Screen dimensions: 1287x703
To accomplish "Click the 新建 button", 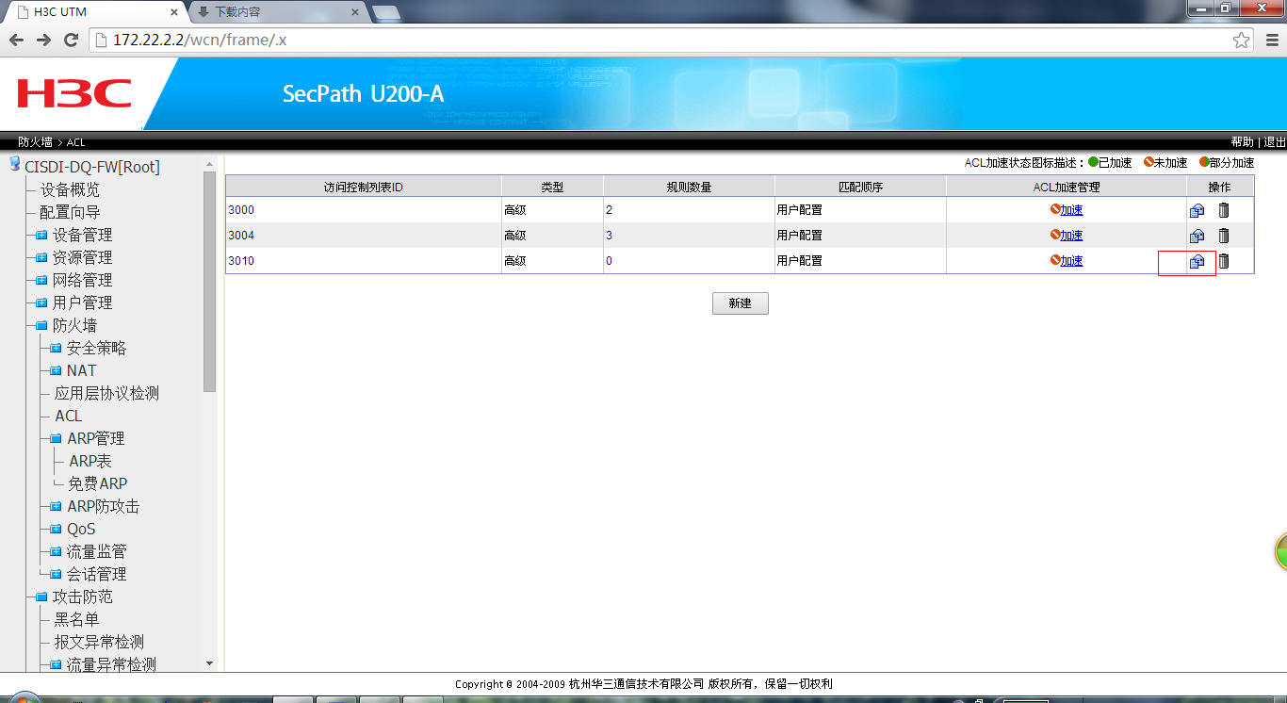I will [x=740, y=303].
